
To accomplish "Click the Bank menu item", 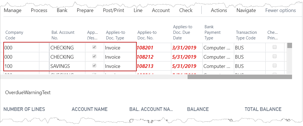I will tap(62, 10).
